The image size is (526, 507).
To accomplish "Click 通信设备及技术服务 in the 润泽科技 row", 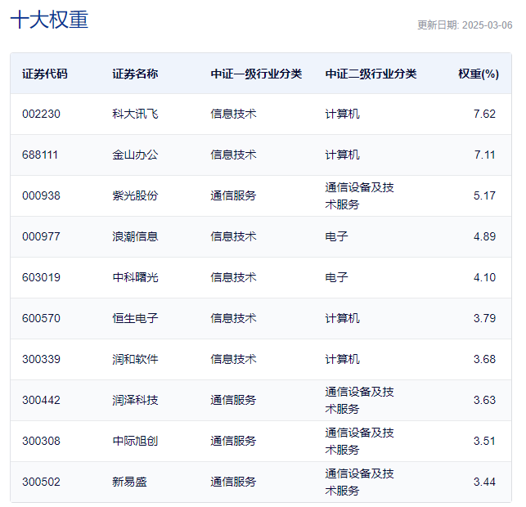I will pos(360,401).
